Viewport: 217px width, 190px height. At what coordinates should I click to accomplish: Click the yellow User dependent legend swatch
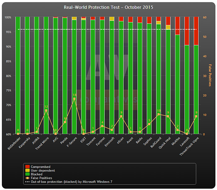pos(28,171)
